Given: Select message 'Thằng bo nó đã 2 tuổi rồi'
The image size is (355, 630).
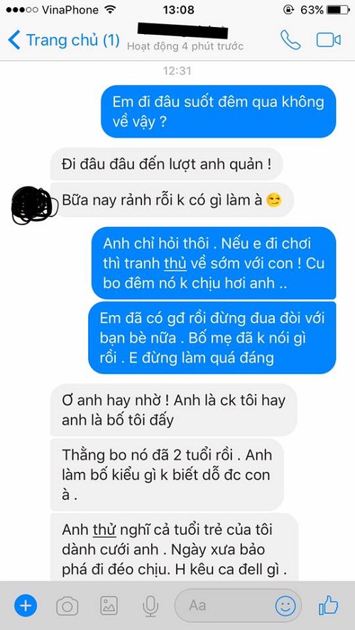Looking at the screenshot, I should (x=167, y=475).
